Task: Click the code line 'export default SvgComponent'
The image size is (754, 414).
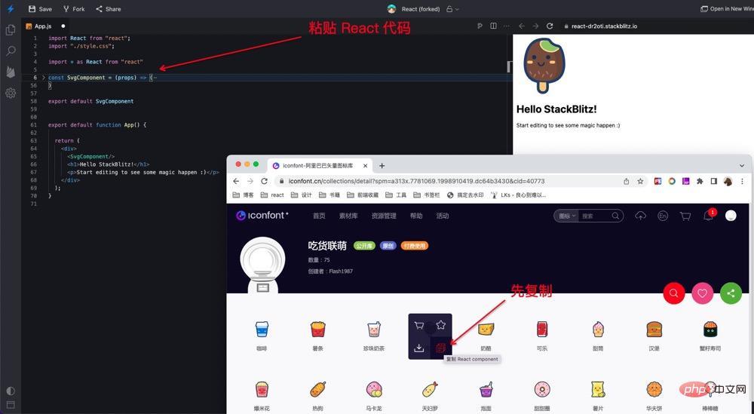Action: coord(91,101)
